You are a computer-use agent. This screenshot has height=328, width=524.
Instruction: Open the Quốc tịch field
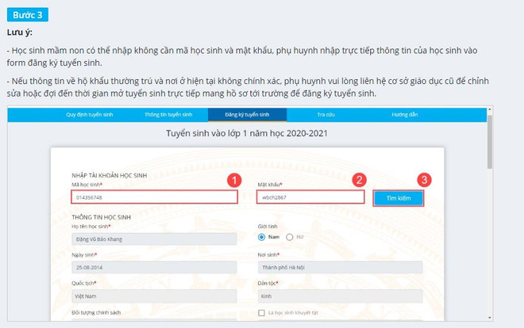(154, 296)
